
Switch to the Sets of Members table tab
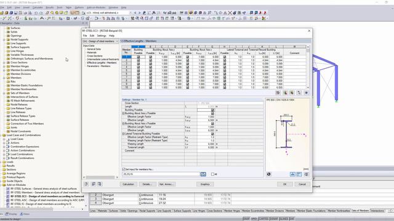tap(360, 211)
